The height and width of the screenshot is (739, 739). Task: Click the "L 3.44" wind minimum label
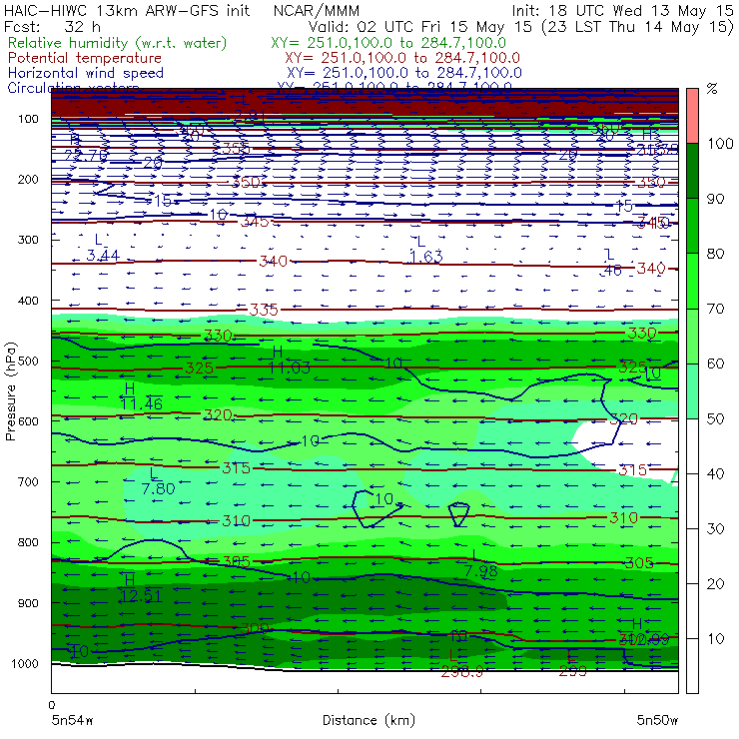coord(103,248)
